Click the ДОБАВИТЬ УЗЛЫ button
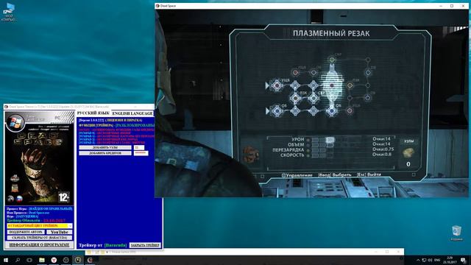The height and width of the screenshot is (265, 471). [105, 147]
